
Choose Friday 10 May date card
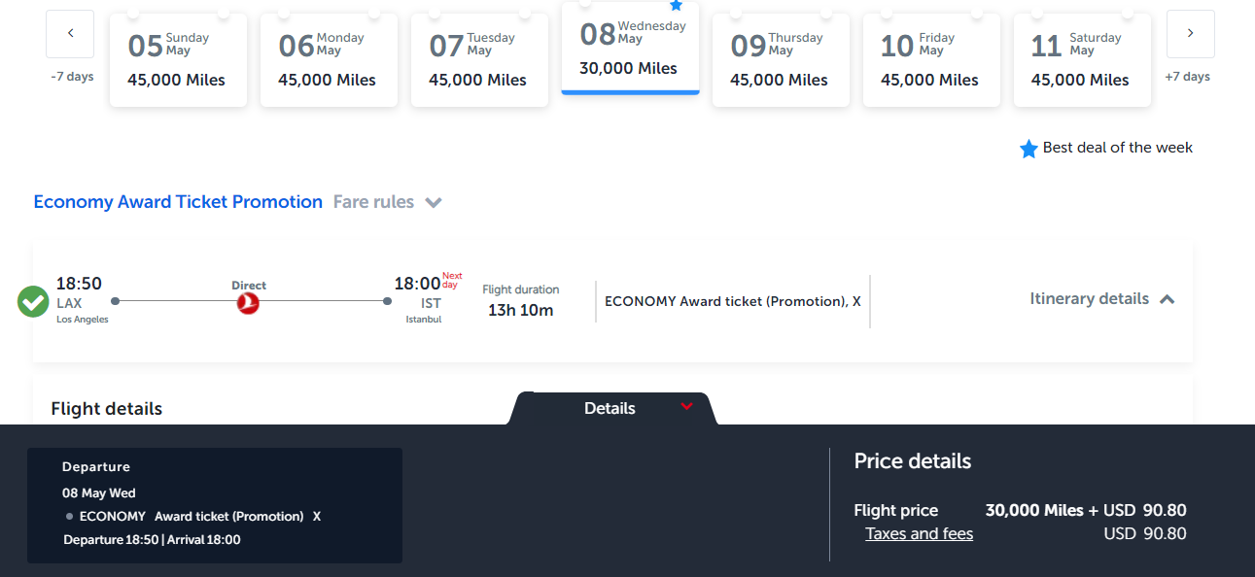(x=931, y=59)
